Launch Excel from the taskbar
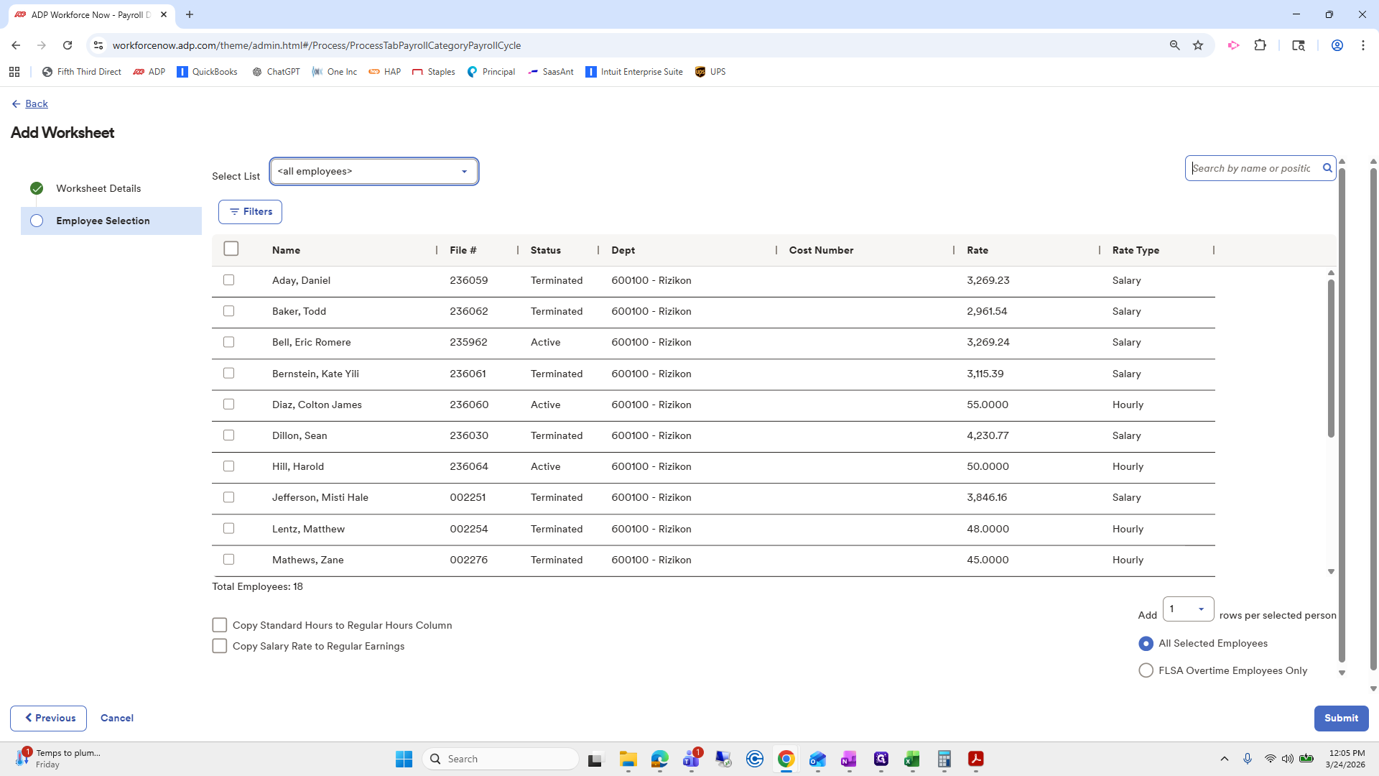 pos(913,759)
